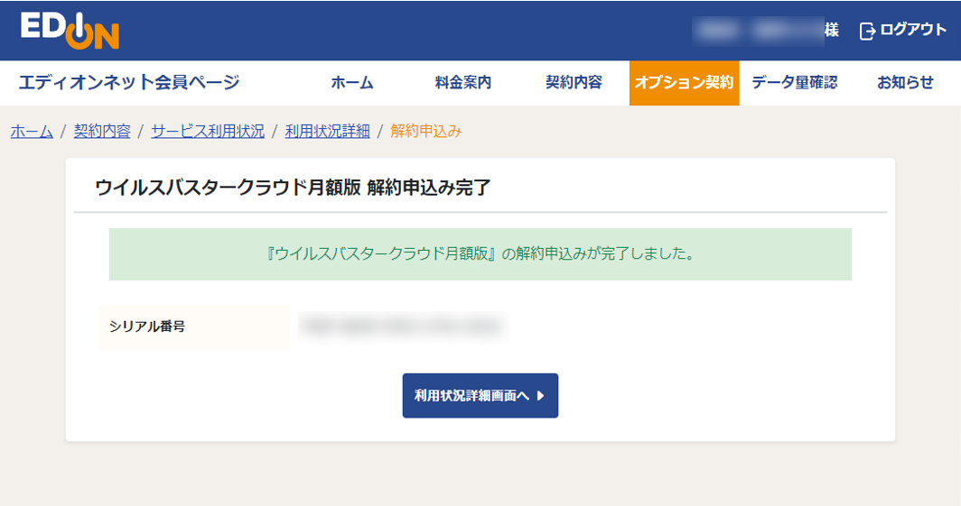Open the データ量確認 tab
The height and width of the screenshot is (506, 961).
(x=794, y=83)
